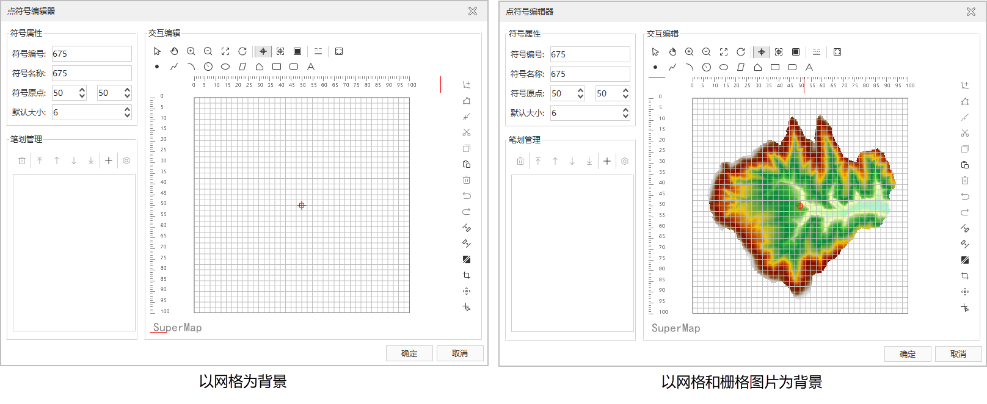Toggle the crosshair origin button in right editor
This screenshot has height=404, width=987.
point(762,52)
